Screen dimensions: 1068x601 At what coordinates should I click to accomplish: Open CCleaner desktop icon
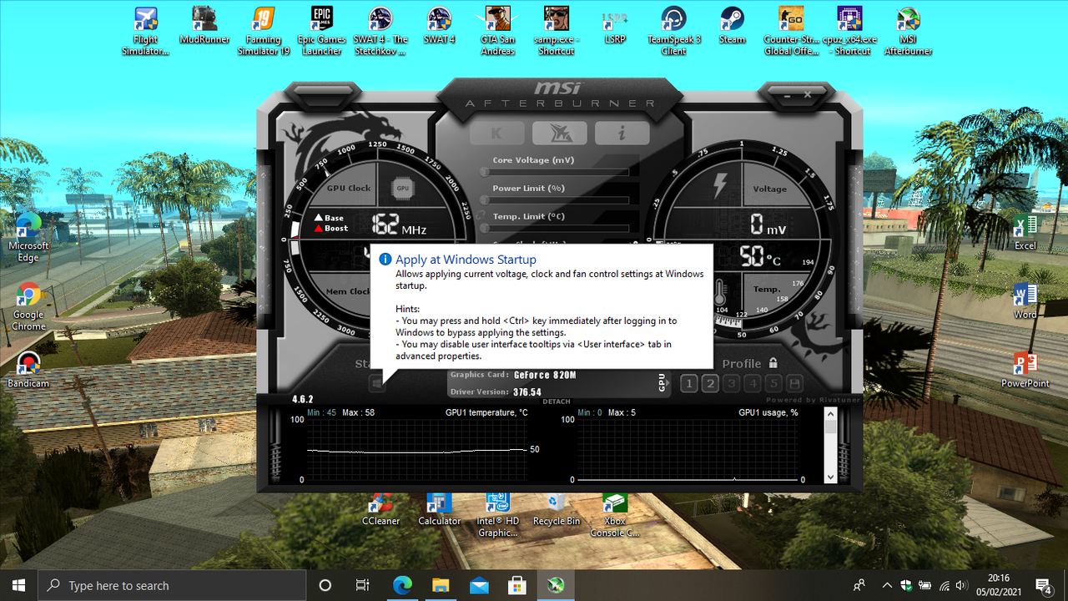[380, 509]
